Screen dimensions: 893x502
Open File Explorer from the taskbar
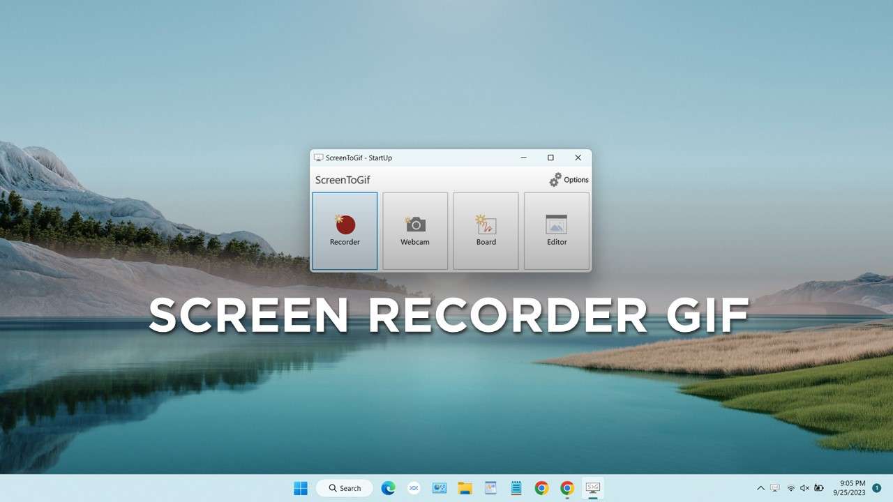465,488
